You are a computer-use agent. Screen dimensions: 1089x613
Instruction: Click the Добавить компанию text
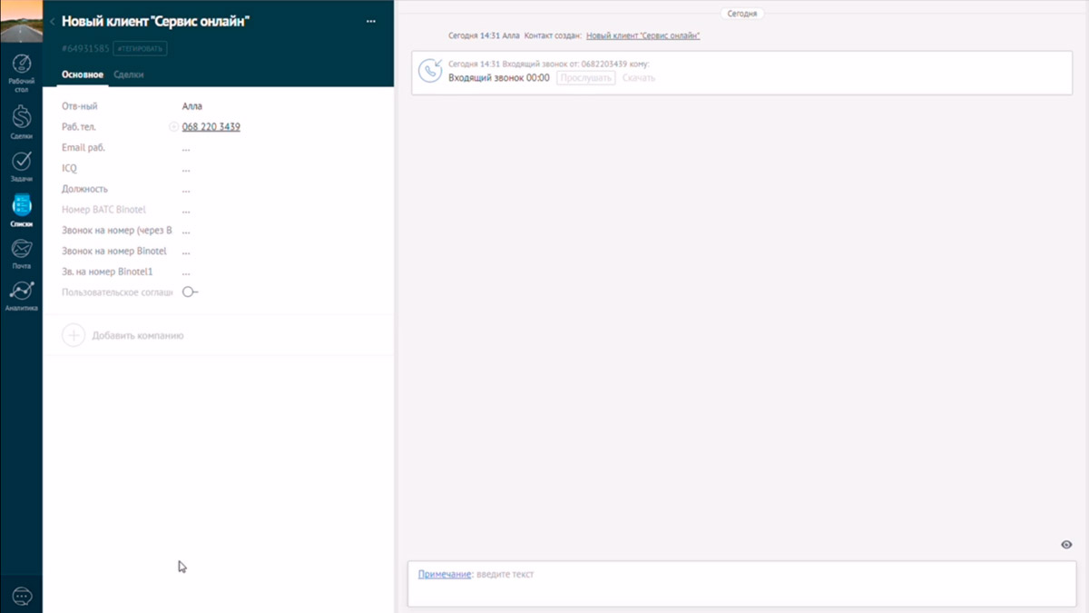point(138,336)
